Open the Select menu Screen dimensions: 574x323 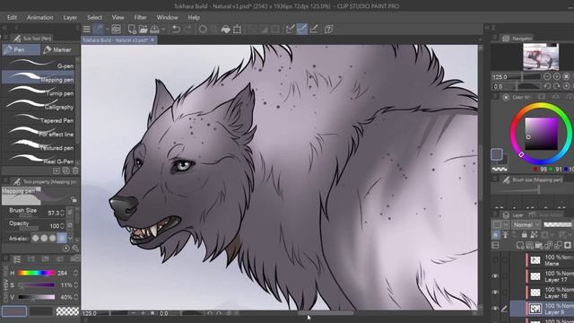94,18
